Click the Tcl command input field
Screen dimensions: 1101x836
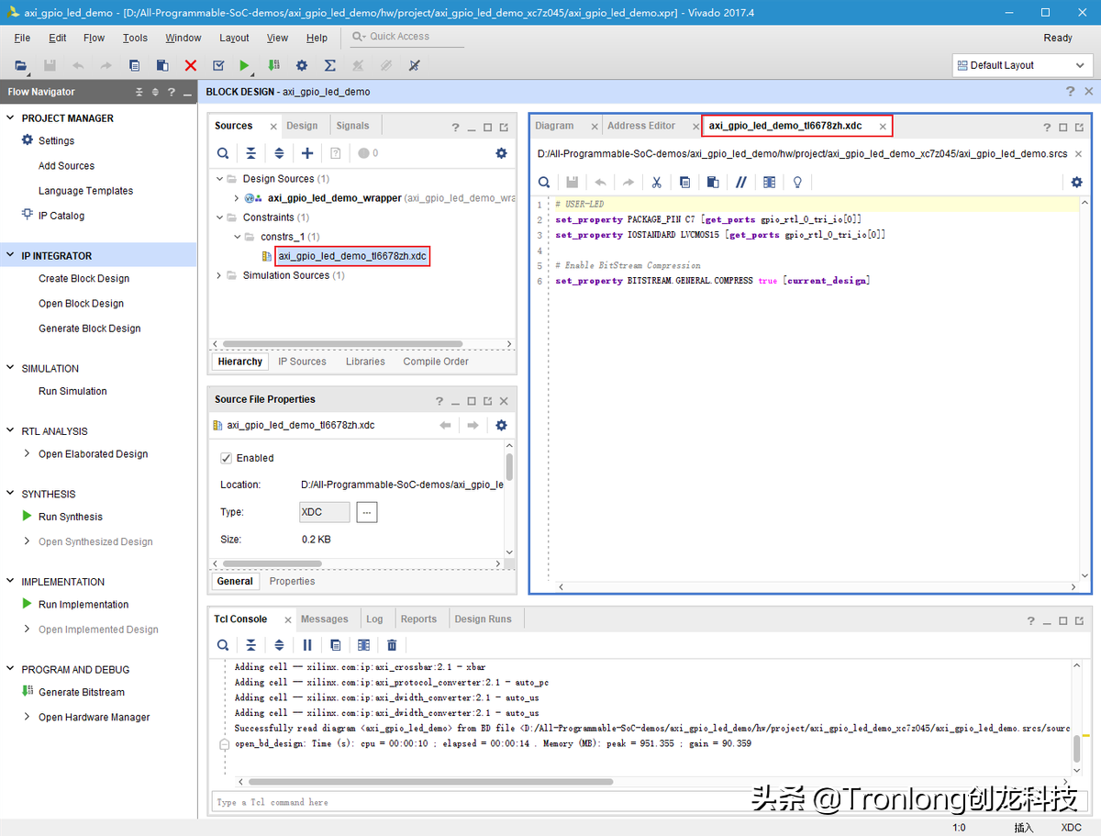click(650, 802)
